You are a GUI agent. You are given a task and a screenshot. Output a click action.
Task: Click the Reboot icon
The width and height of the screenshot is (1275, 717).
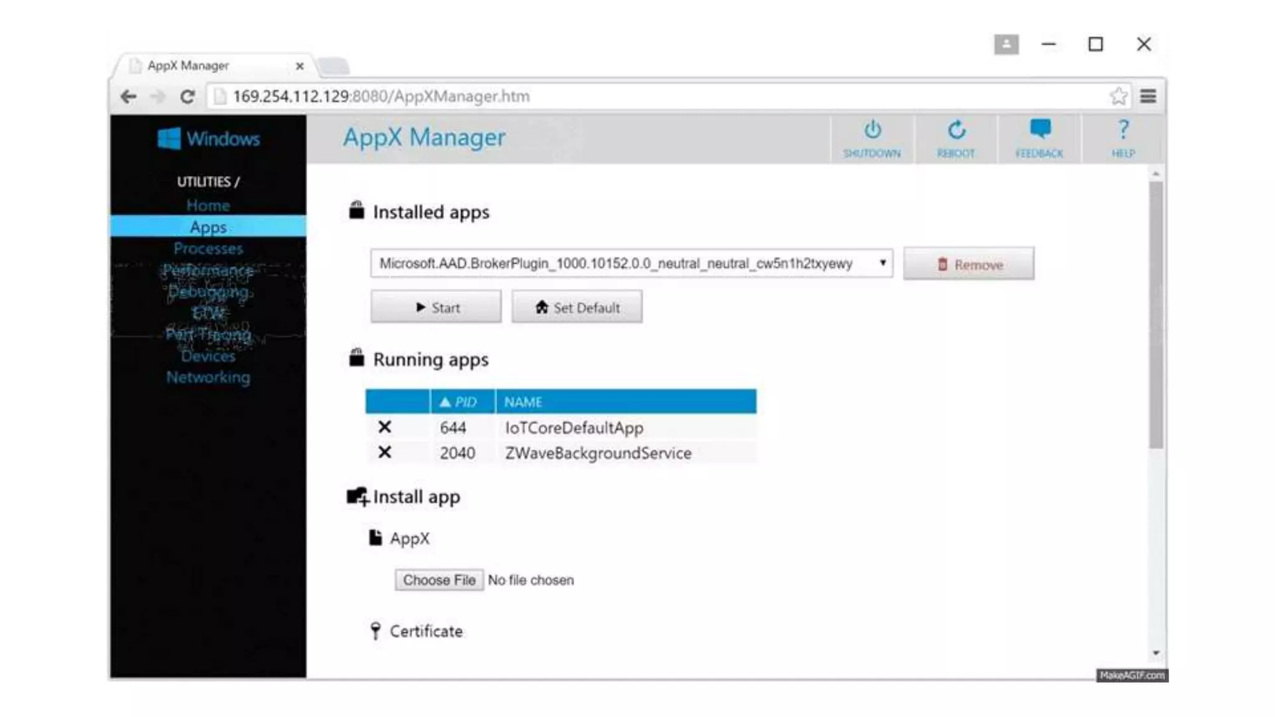click(x=956, y=130)
